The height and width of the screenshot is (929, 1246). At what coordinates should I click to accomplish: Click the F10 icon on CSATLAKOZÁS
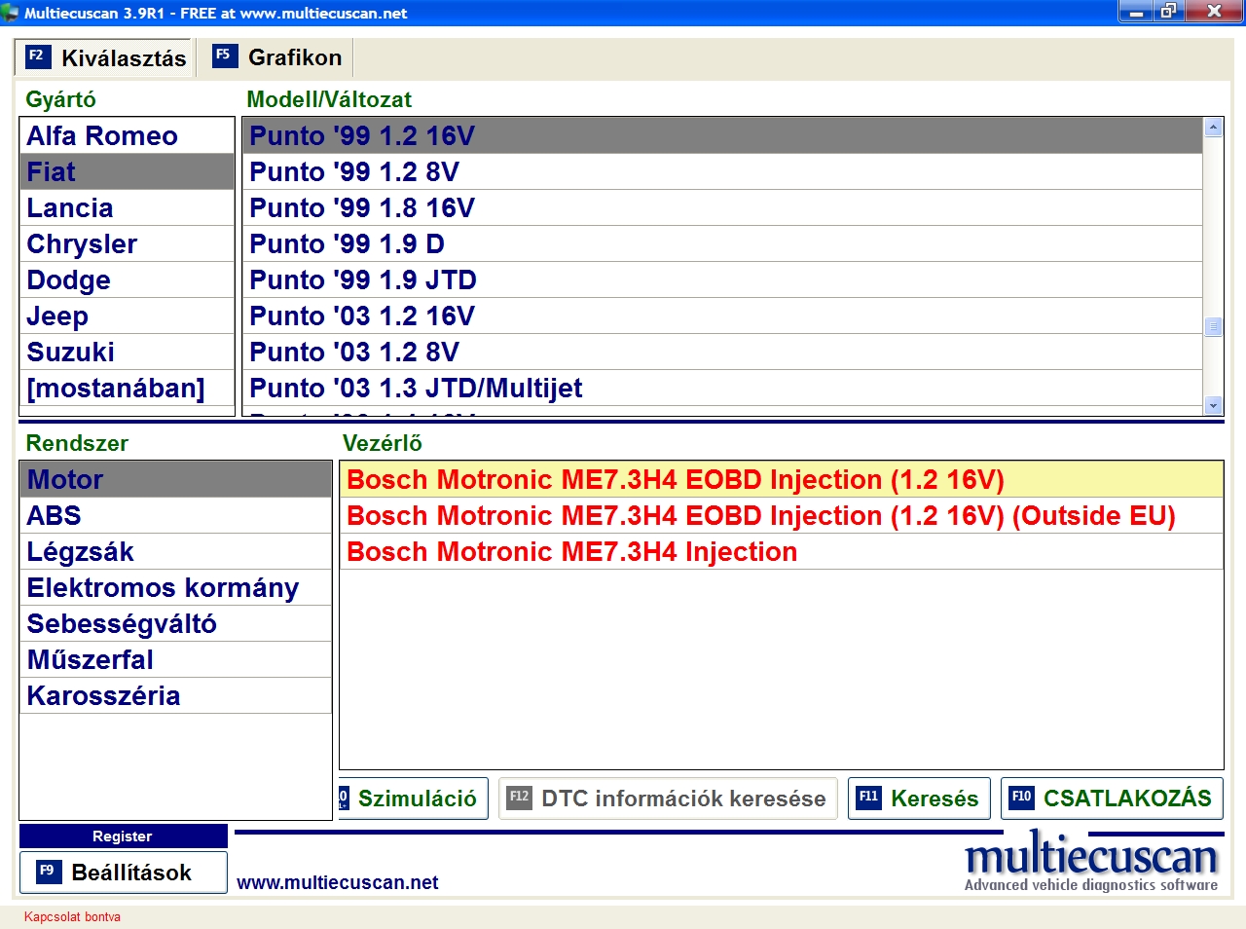pos(1022,798)
